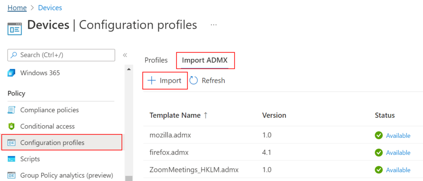Switch to the Profiles tab

coord(156,60)
